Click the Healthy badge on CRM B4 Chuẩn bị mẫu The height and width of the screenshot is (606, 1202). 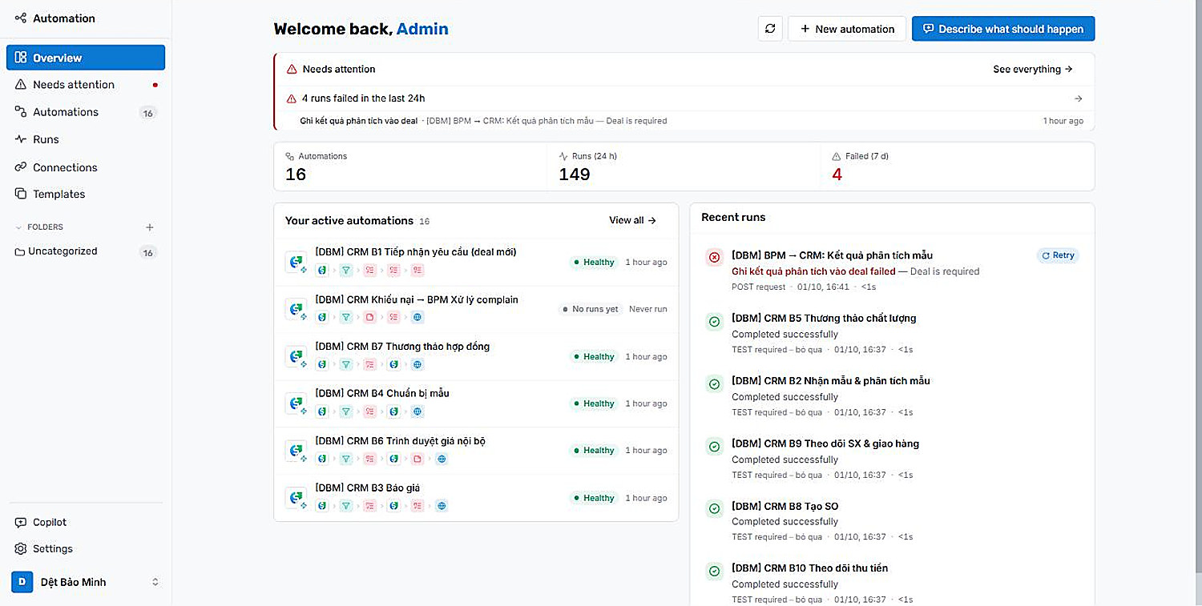click(x=593, y=403)
